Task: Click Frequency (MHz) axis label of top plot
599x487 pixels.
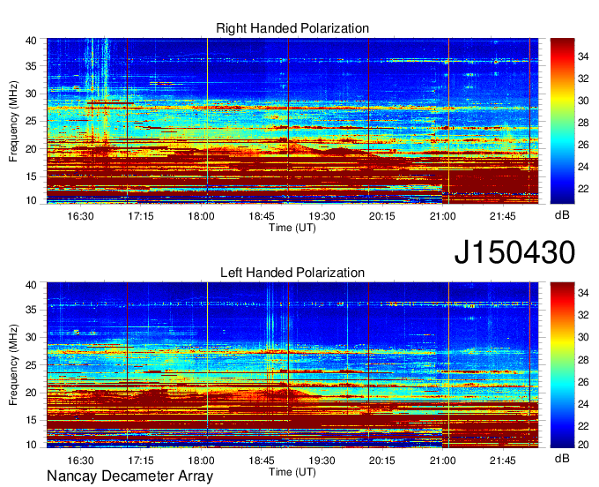Action: pyautogui.click(x=13, y=121)
